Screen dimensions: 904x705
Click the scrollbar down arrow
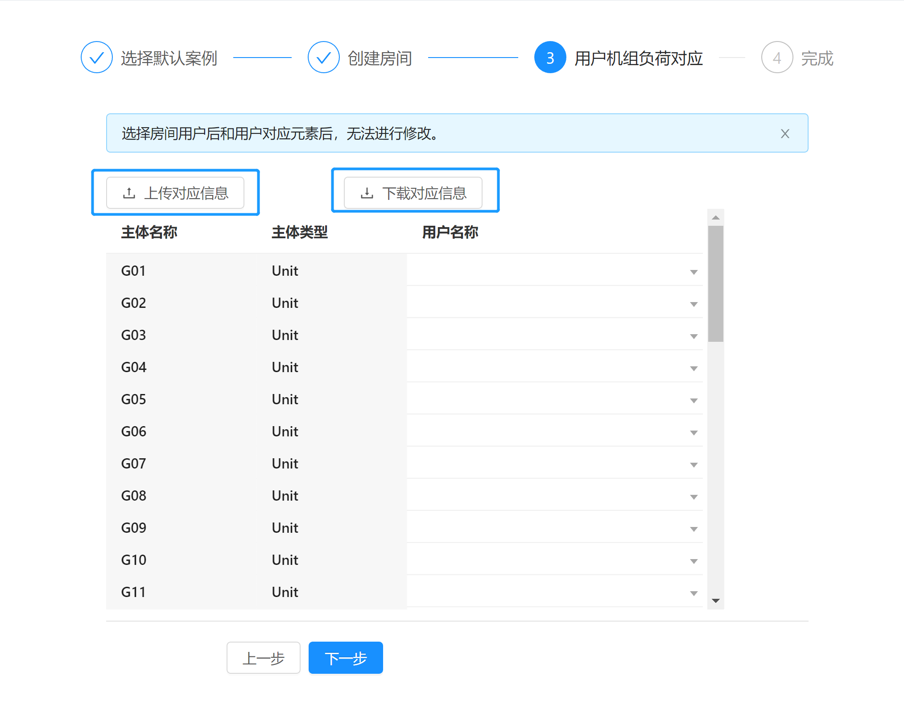pos(716,601)
